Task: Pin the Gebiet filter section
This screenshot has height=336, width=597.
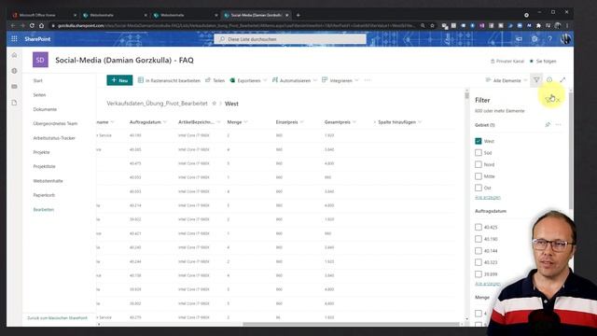Action: point(548,124)
